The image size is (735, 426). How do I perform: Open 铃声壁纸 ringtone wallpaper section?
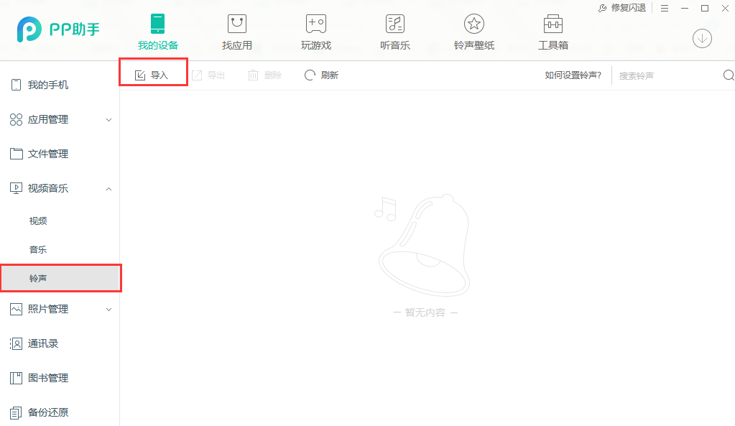click(473, 30)
